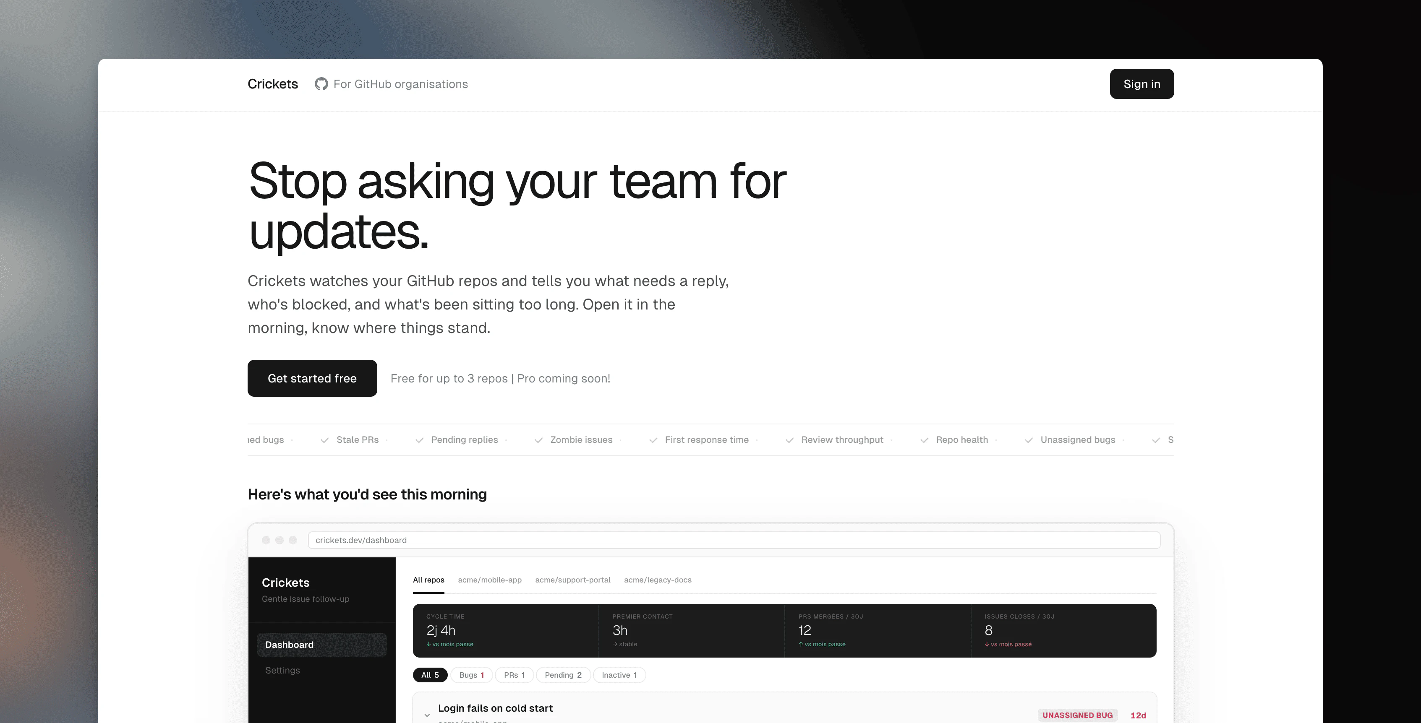Open the acme/legacy-docs repo tab
1421x723 pixels.
tap(658, 580)
